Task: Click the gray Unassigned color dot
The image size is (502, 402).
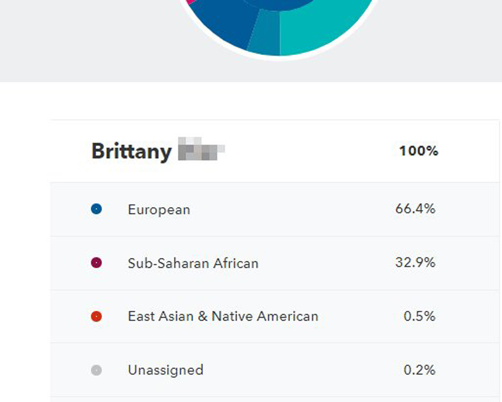Action: (x=96, y=370)
